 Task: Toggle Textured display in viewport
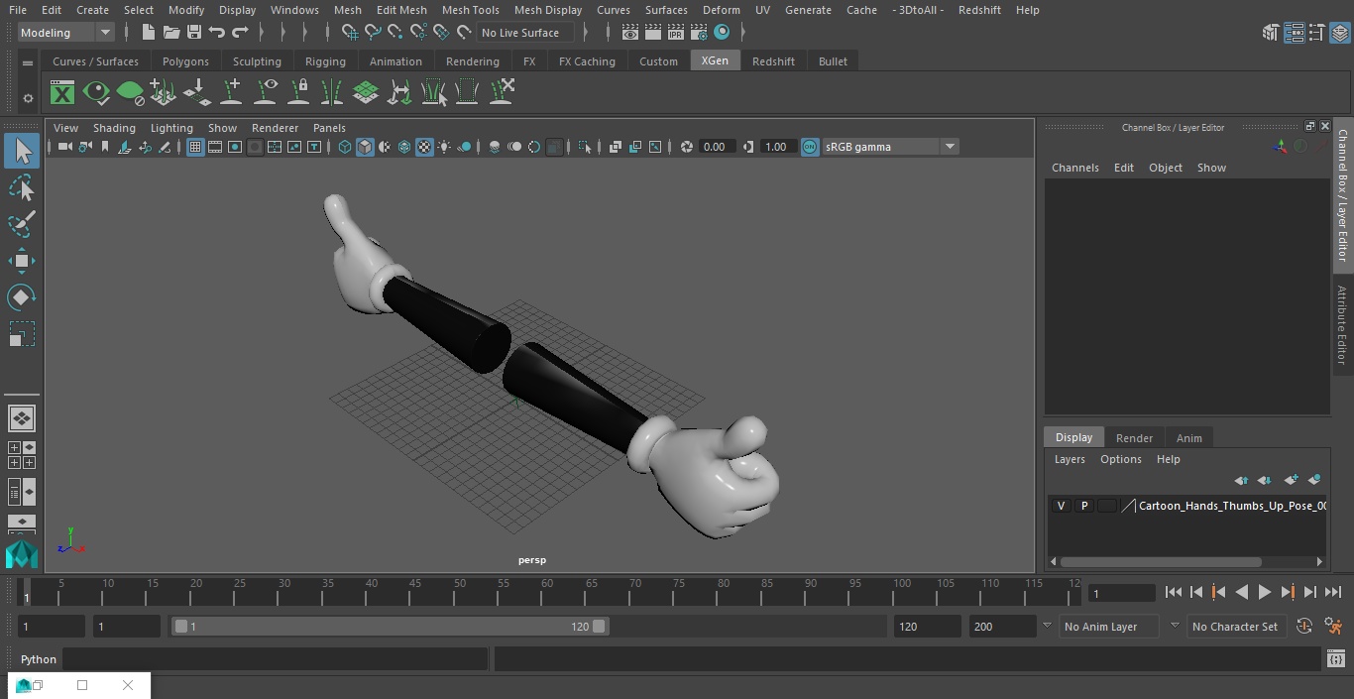tap(424, 147)
